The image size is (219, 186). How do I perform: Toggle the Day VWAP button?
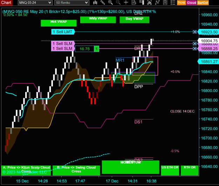[134, 20]
